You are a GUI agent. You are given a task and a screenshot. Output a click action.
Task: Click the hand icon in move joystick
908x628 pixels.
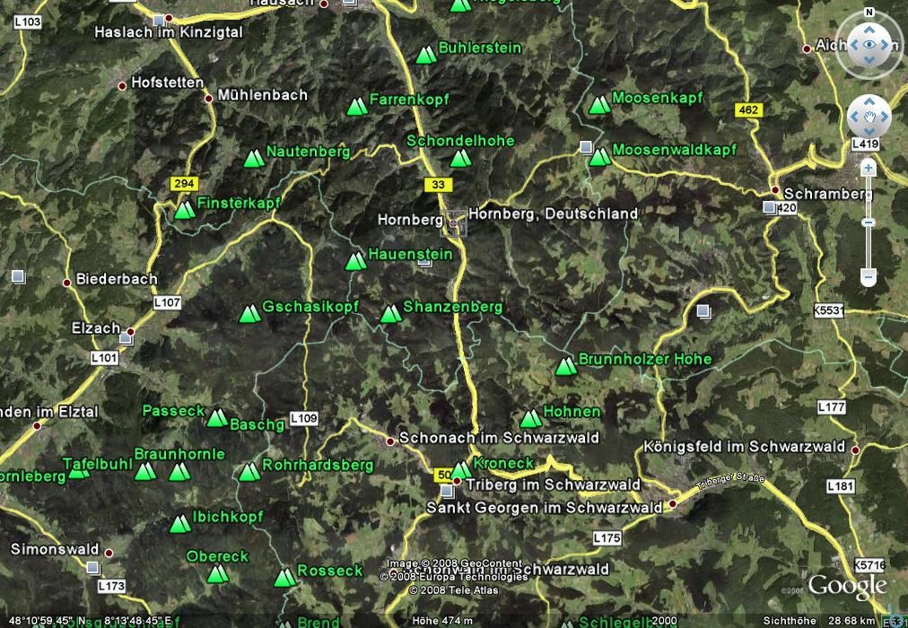click(x=869, y=116)
